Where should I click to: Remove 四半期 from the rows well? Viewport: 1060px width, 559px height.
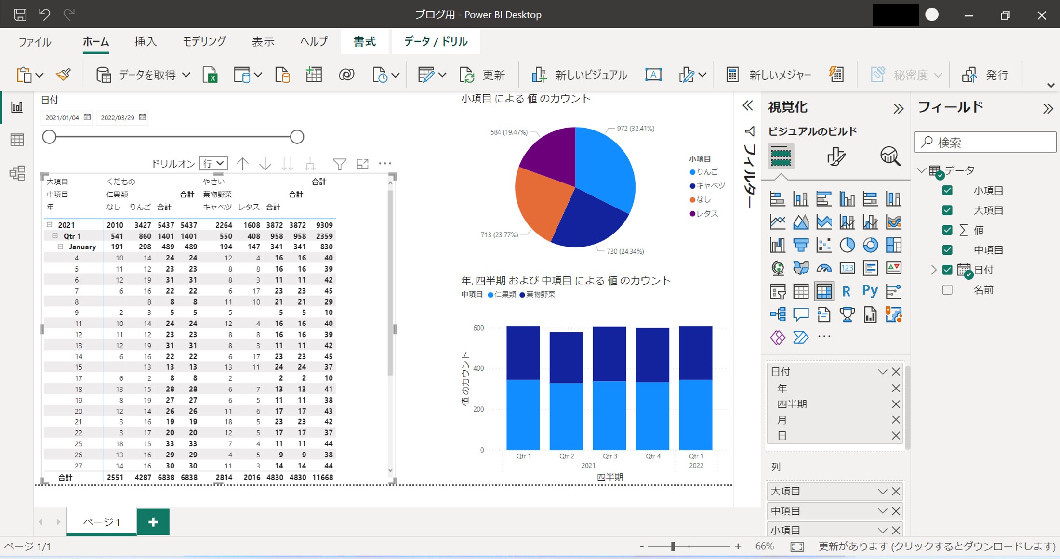click(896, 404)
